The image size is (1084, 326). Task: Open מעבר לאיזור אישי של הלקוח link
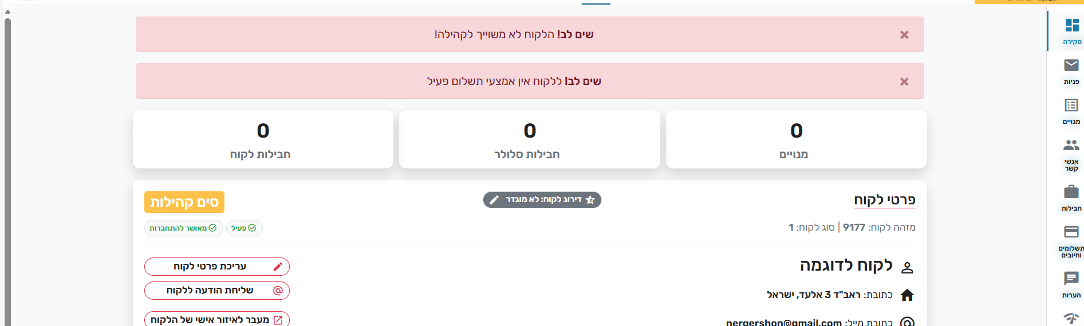217,320
